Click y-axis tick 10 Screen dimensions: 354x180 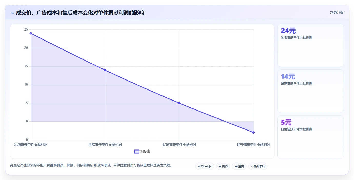click(x=26, y=85)
